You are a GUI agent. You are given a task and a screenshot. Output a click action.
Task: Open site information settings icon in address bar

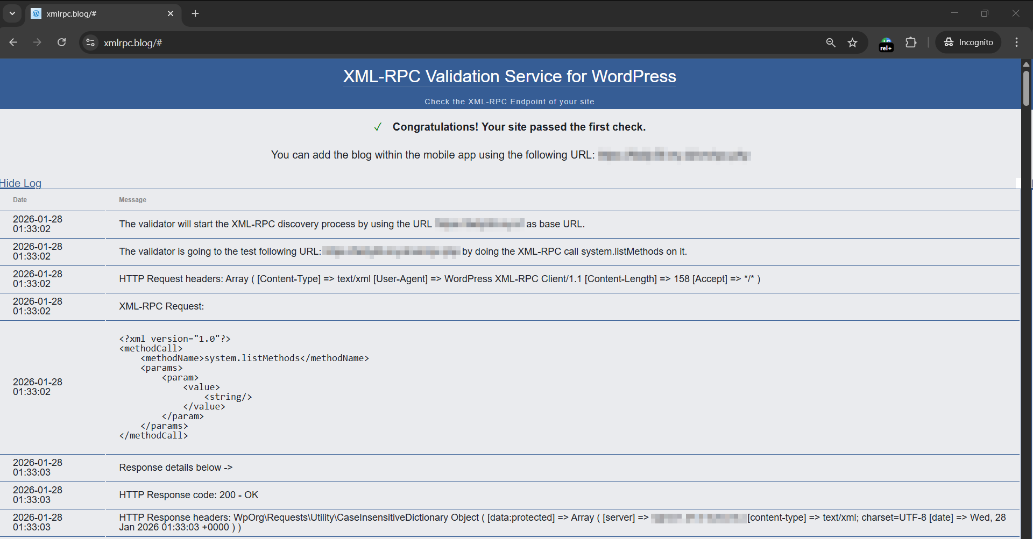coord(90,42)
